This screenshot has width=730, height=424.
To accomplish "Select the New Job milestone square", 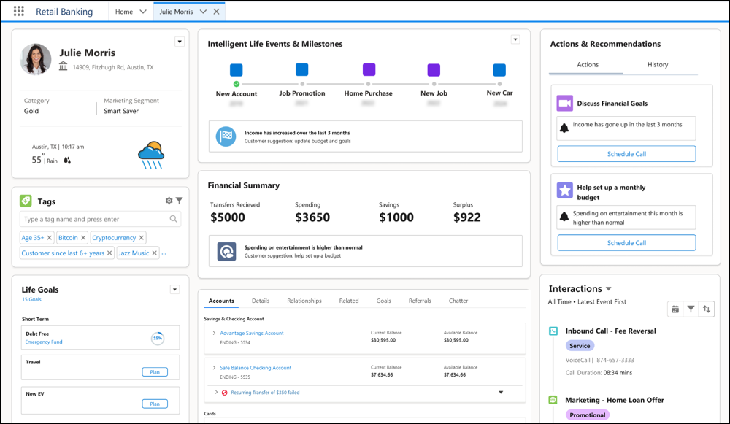I will [x=434, y=70].
